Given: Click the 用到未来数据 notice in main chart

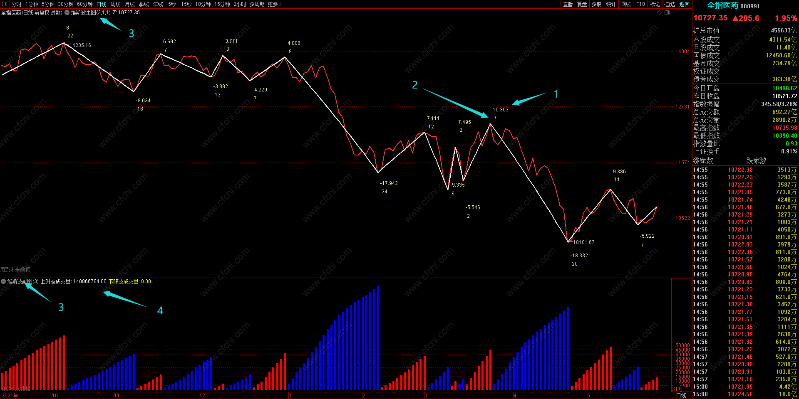Looking at the screenshot, I should point(15,269).
